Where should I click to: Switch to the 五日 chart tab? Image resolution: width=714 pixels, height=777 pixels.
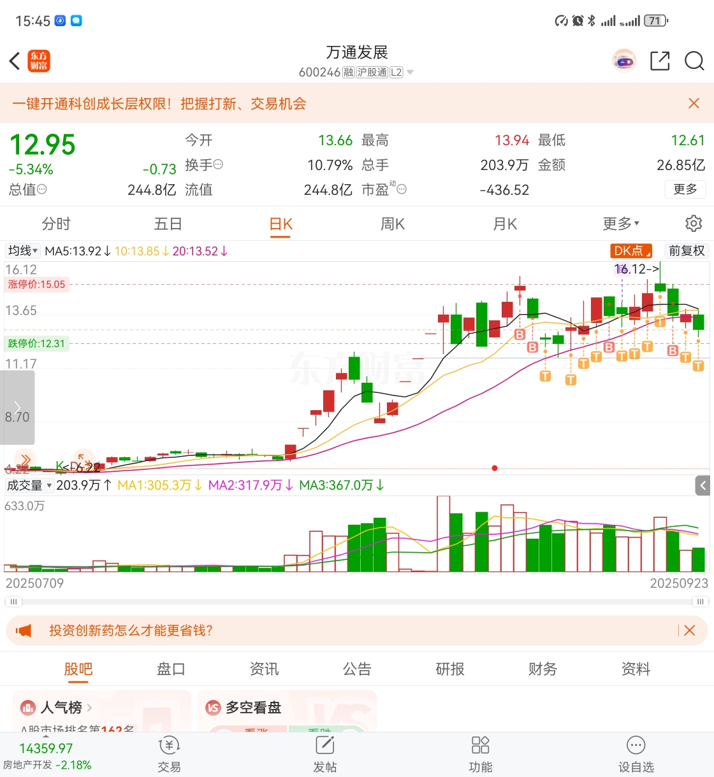coord(168,224)
